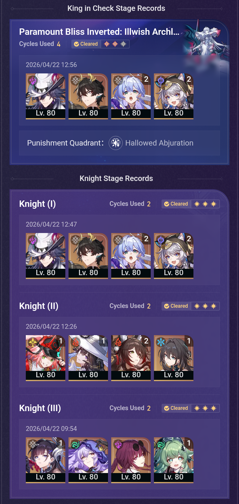Image resolution: width=239 pixels, height=504 pixels.
Task: Click the Knight (II) stage heading
Action: 39,306
